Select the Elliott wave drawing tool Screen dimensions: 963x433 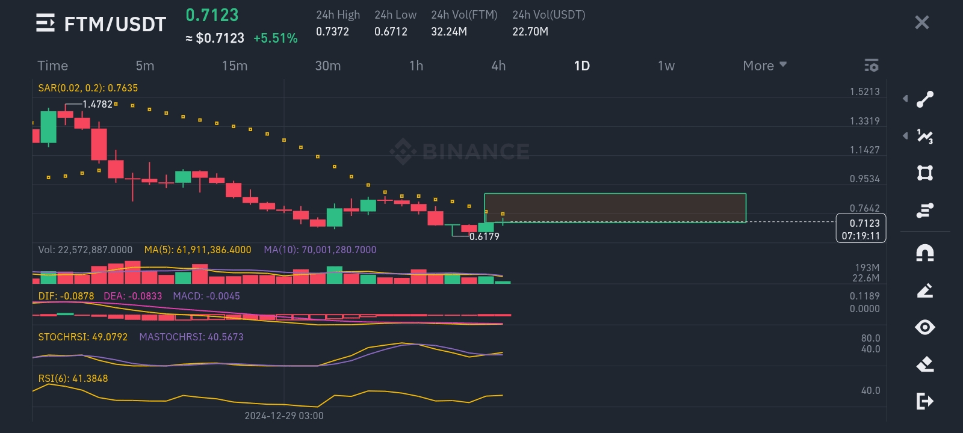coord(925,137)
